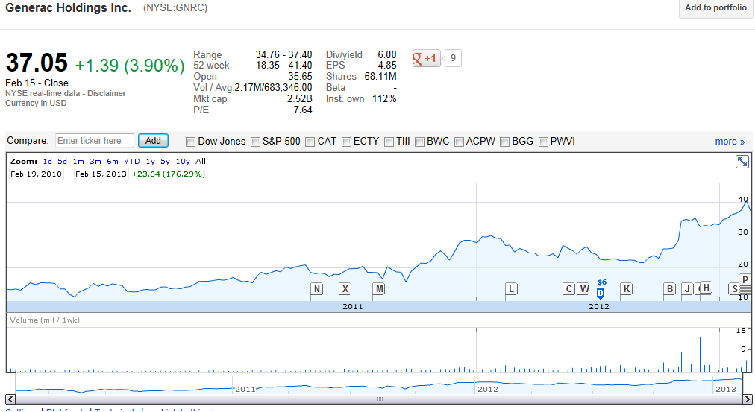Set chart zoom to 5d

pyautogui.click(x=62, y=162)
